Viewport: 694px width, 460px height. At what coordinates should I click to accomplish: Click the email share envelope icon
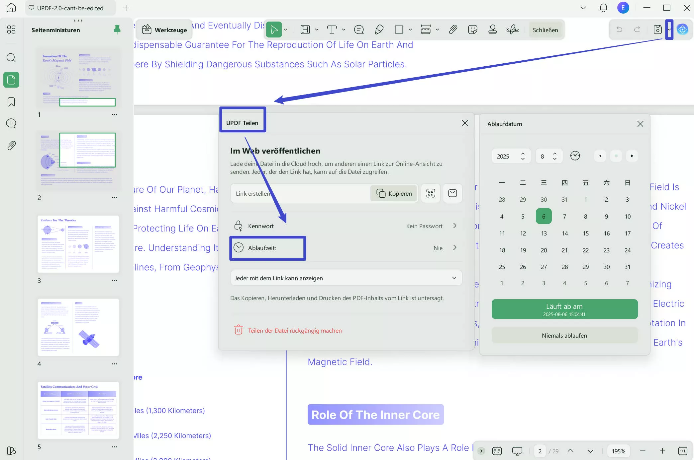tap(452, 193)
